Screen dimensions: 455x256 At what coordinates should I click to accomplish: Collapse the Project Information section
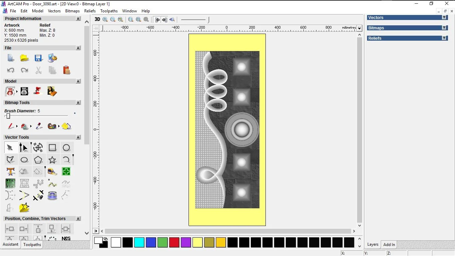[x=78, y=19]
